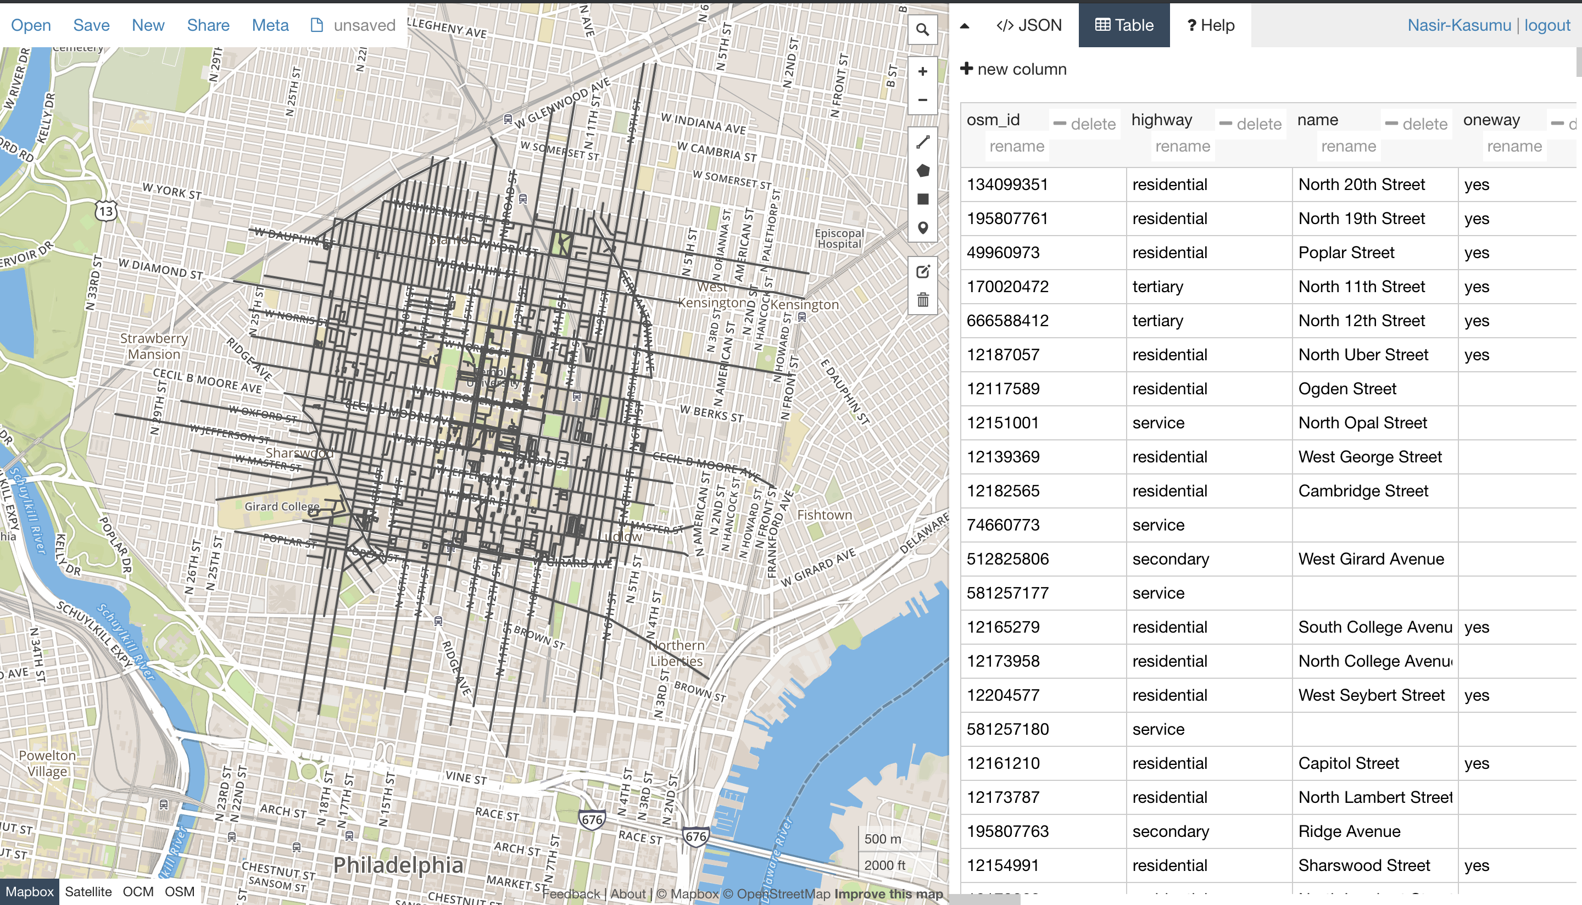Click the map search magnifier icon
The image size is (1582, 905).
click(x=922, y=30)
